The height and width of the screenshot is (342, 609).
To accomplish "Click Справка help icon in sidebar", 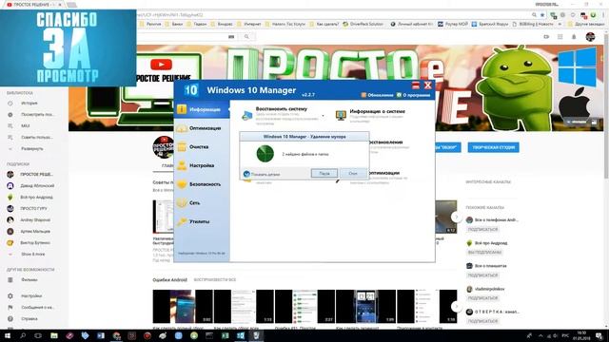I will coord(10,319).
